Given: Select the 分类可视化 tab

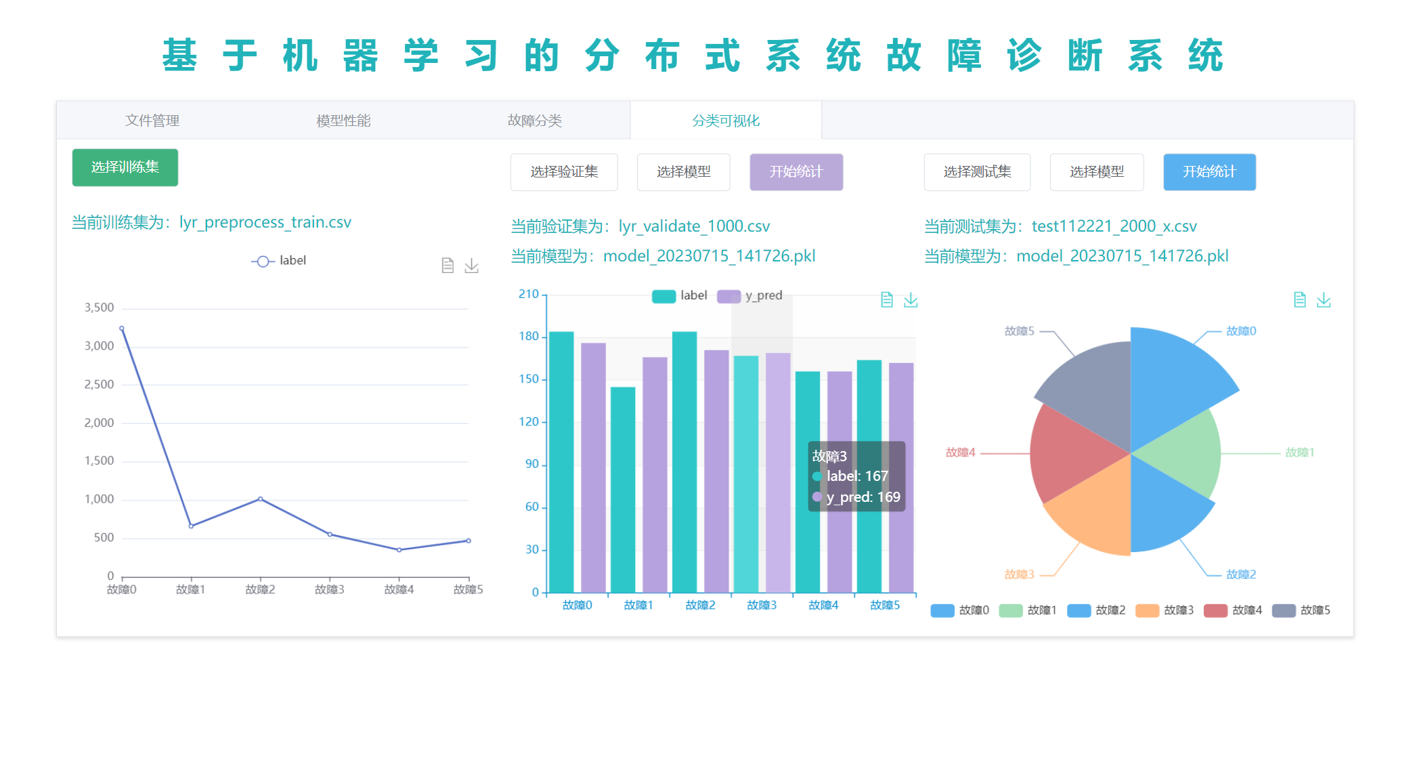Looking at the screenshot, I should click(x=726, y=121).
